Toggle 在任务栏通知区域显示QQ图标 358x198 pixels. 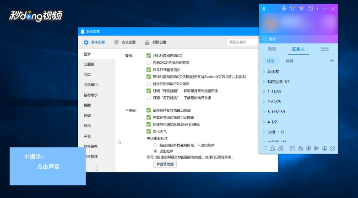click(149, 125)
